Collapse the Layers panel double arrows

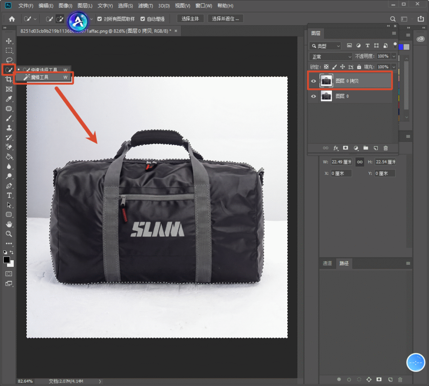[388, 26]
